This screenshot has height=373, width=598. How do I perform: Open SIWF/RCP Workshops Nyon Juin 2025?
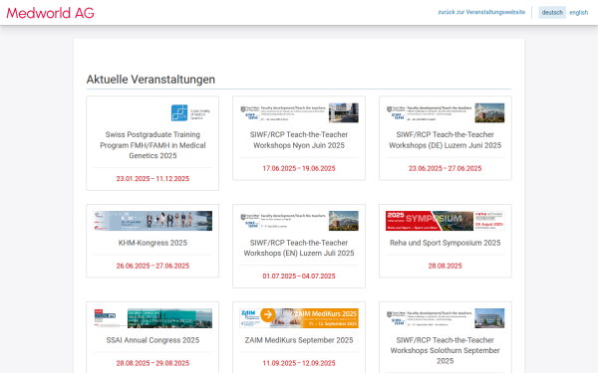(x=299, y=139)
